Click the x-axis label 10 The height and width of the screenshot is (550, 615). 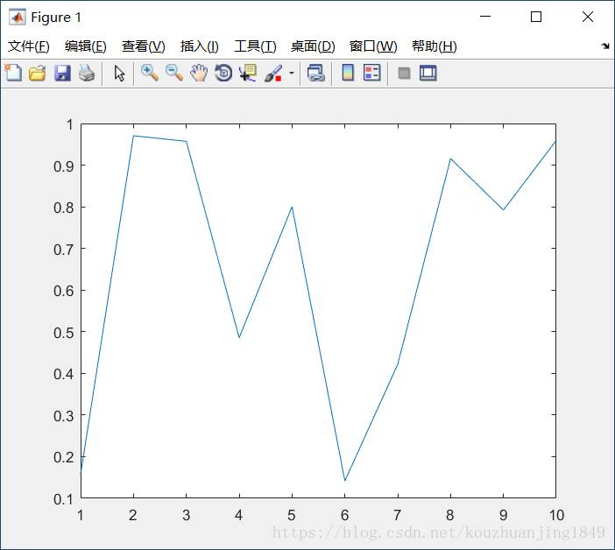(556, 515)
